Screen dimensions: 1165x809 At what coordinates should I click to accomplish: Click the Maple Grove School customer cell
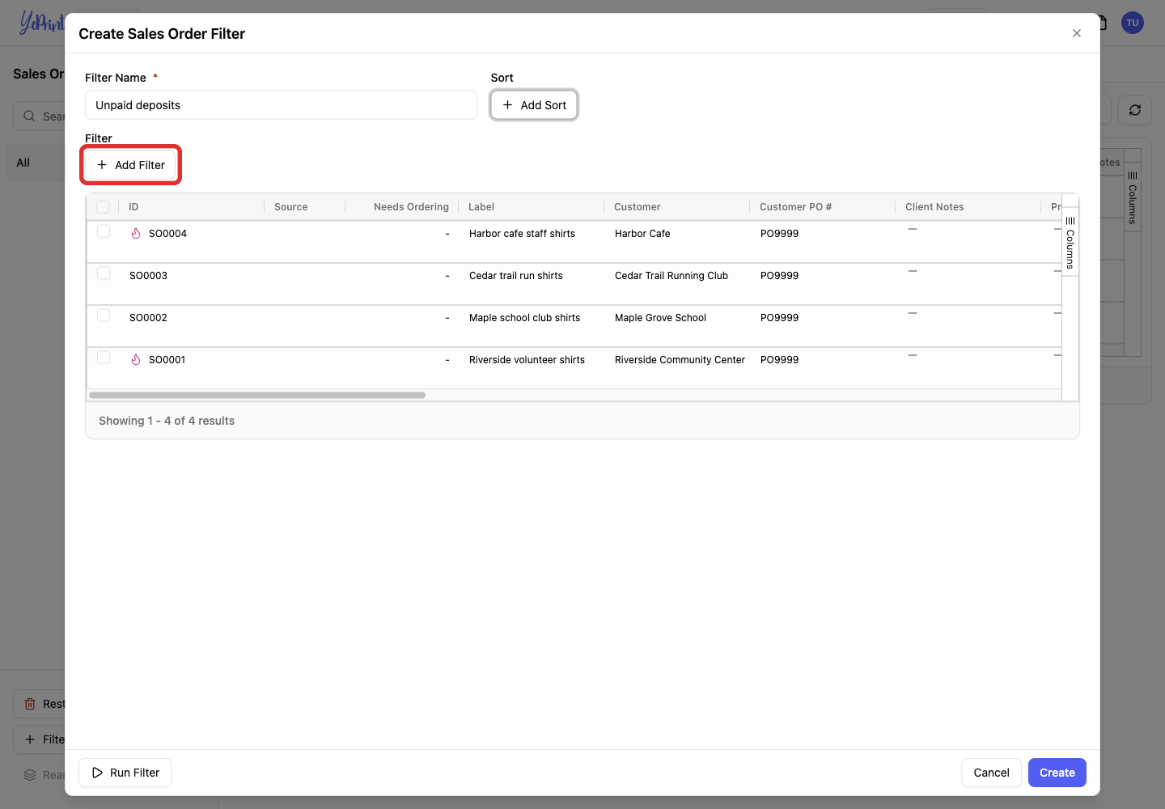(660, 318)
